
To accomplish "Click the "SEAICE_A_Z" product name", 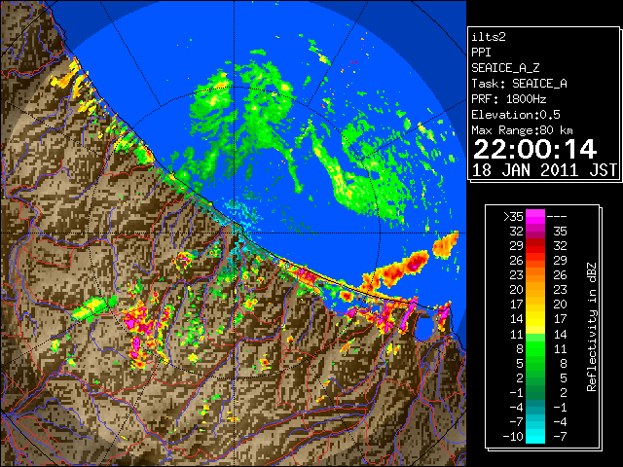I will coord(505,68).
